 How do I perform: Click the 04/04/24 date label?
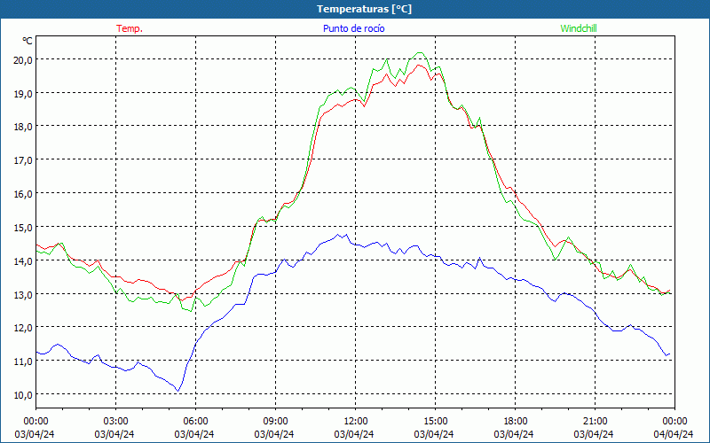pyautogui.click(x=674, y=434)
